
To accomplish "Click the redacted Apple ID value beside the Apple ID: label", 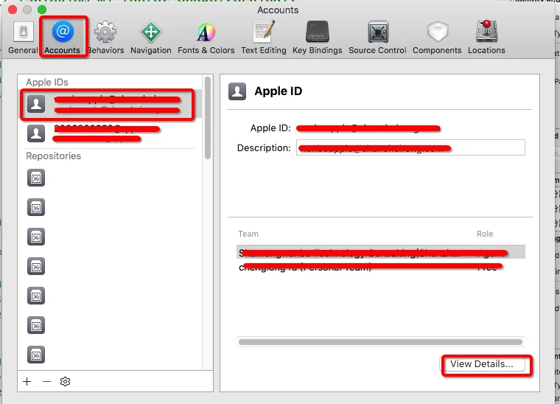I will (368, 128).
